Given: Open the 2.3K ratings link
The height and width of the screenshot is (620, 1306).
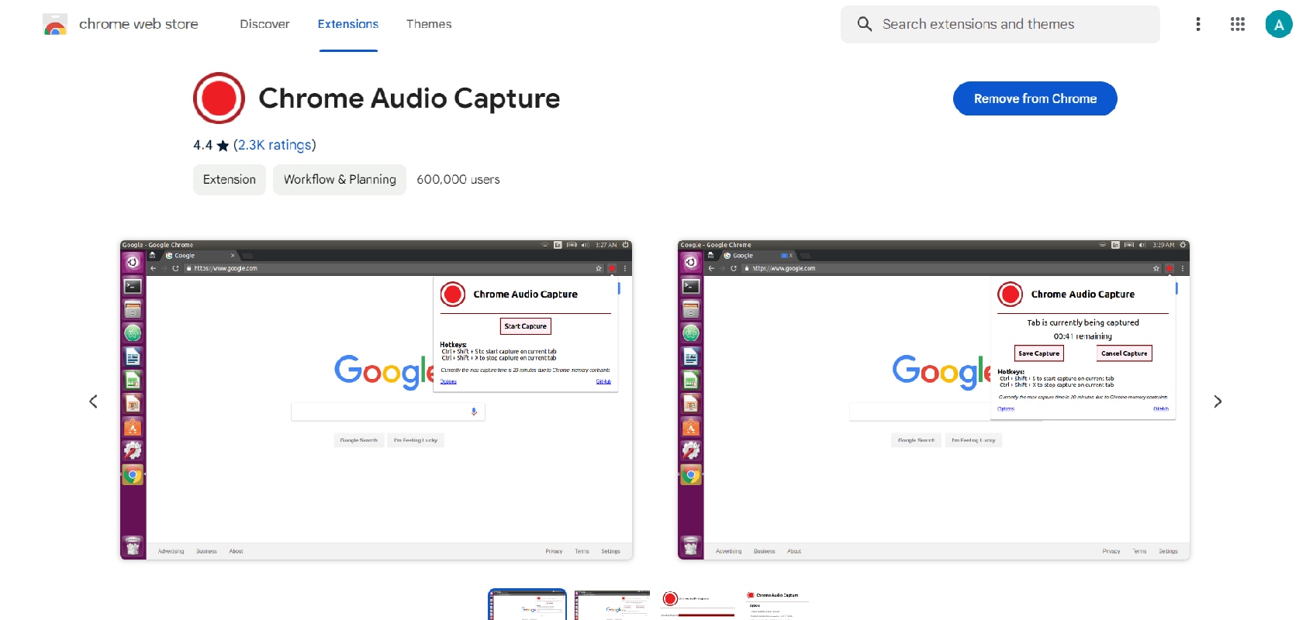Looking at the screenshot, I should point(275,145).
